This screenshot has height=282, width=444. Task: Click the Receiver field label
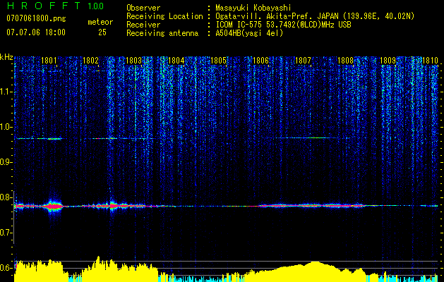(x=143, y=25)
